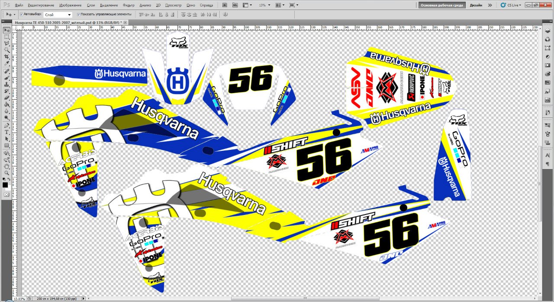Screen dimensions: 554x302
Task: Select the Healing Brush tool
Action: (7, 71)
